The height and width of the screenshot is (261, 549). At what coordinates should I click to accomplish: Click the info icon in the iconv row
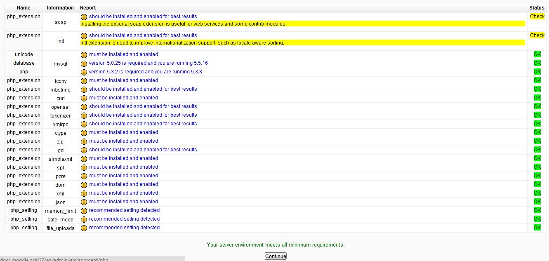[84, 81]
